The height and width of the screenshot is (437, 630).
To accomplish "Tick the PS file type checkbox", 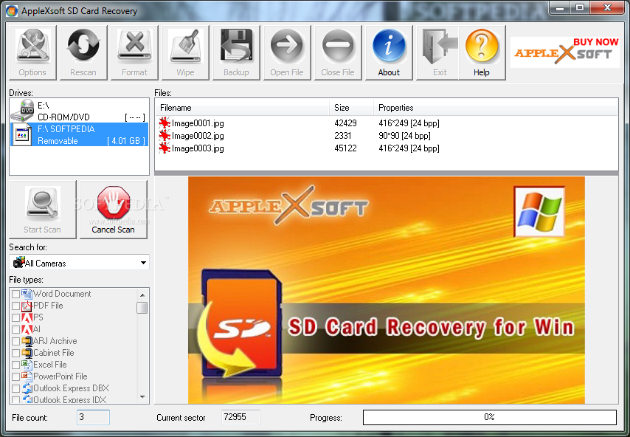I will click(15, 317).
